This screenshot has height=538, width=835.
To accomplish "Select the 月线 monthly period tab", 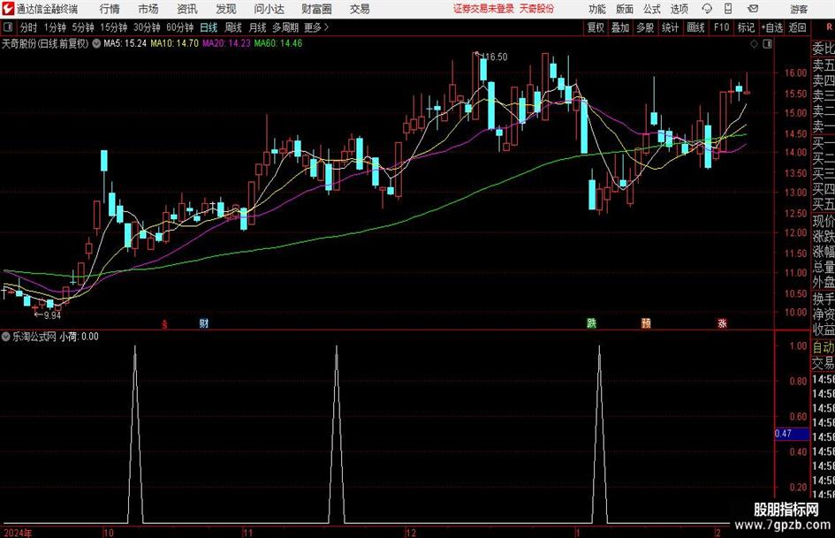I will click(257, 27).
